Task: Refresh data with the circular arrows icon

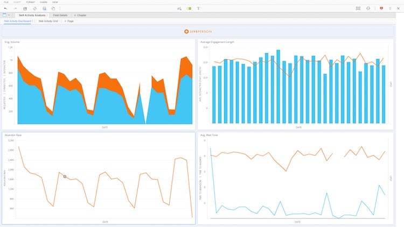Action: [35, 9]
